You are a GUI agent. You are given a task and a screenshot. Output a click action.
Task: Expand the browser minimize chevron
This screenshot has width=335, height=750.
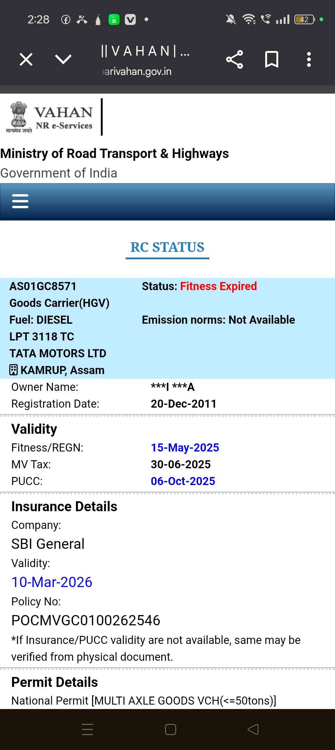click(x=63, y=59)
